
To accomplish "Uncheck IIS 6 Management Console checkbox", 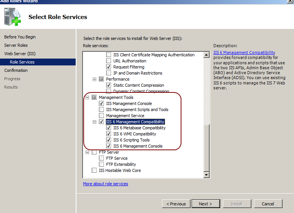I will [x=108, y=146].
